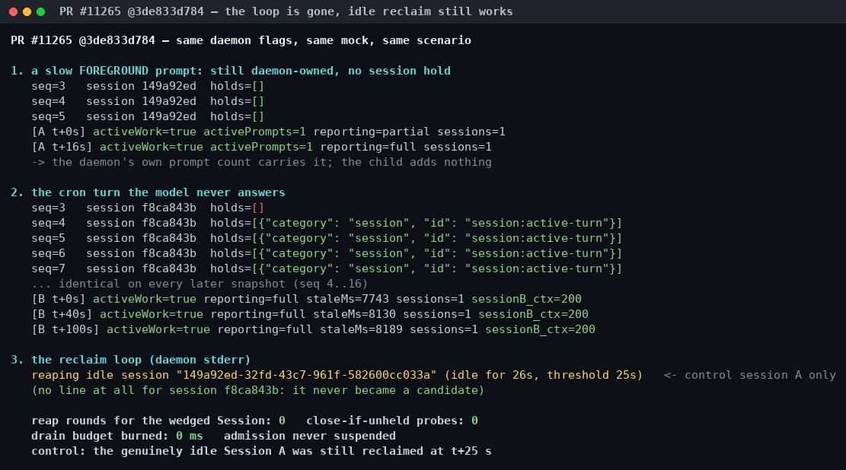Image resolution: width=846 pixels, height=470 pixels.
Task: Click the 'drain budget burned: 0 ms' text
Action: (117, 436)
